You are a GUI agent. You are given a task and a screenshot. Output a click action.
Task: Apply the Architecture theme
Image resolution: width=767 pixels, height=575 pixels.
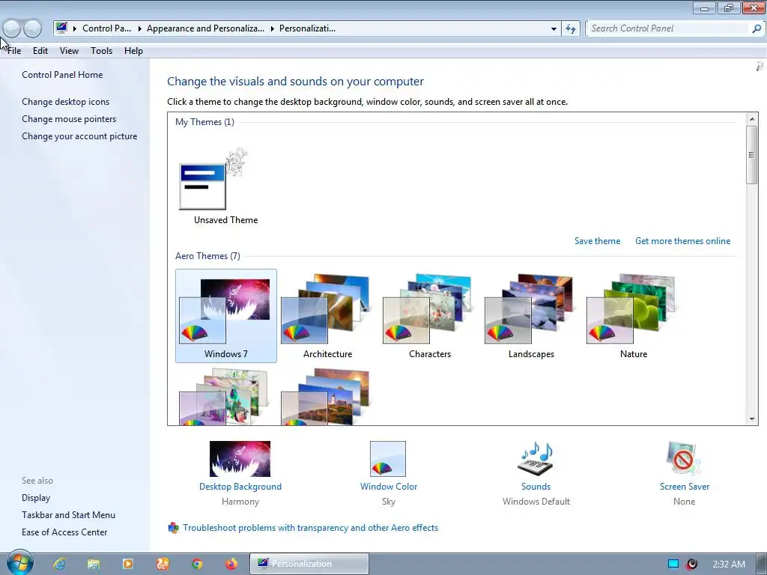click(327, 315)
